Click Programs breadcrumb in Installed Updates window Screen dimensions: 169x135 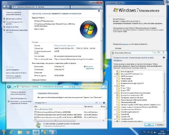coord(30,87)
